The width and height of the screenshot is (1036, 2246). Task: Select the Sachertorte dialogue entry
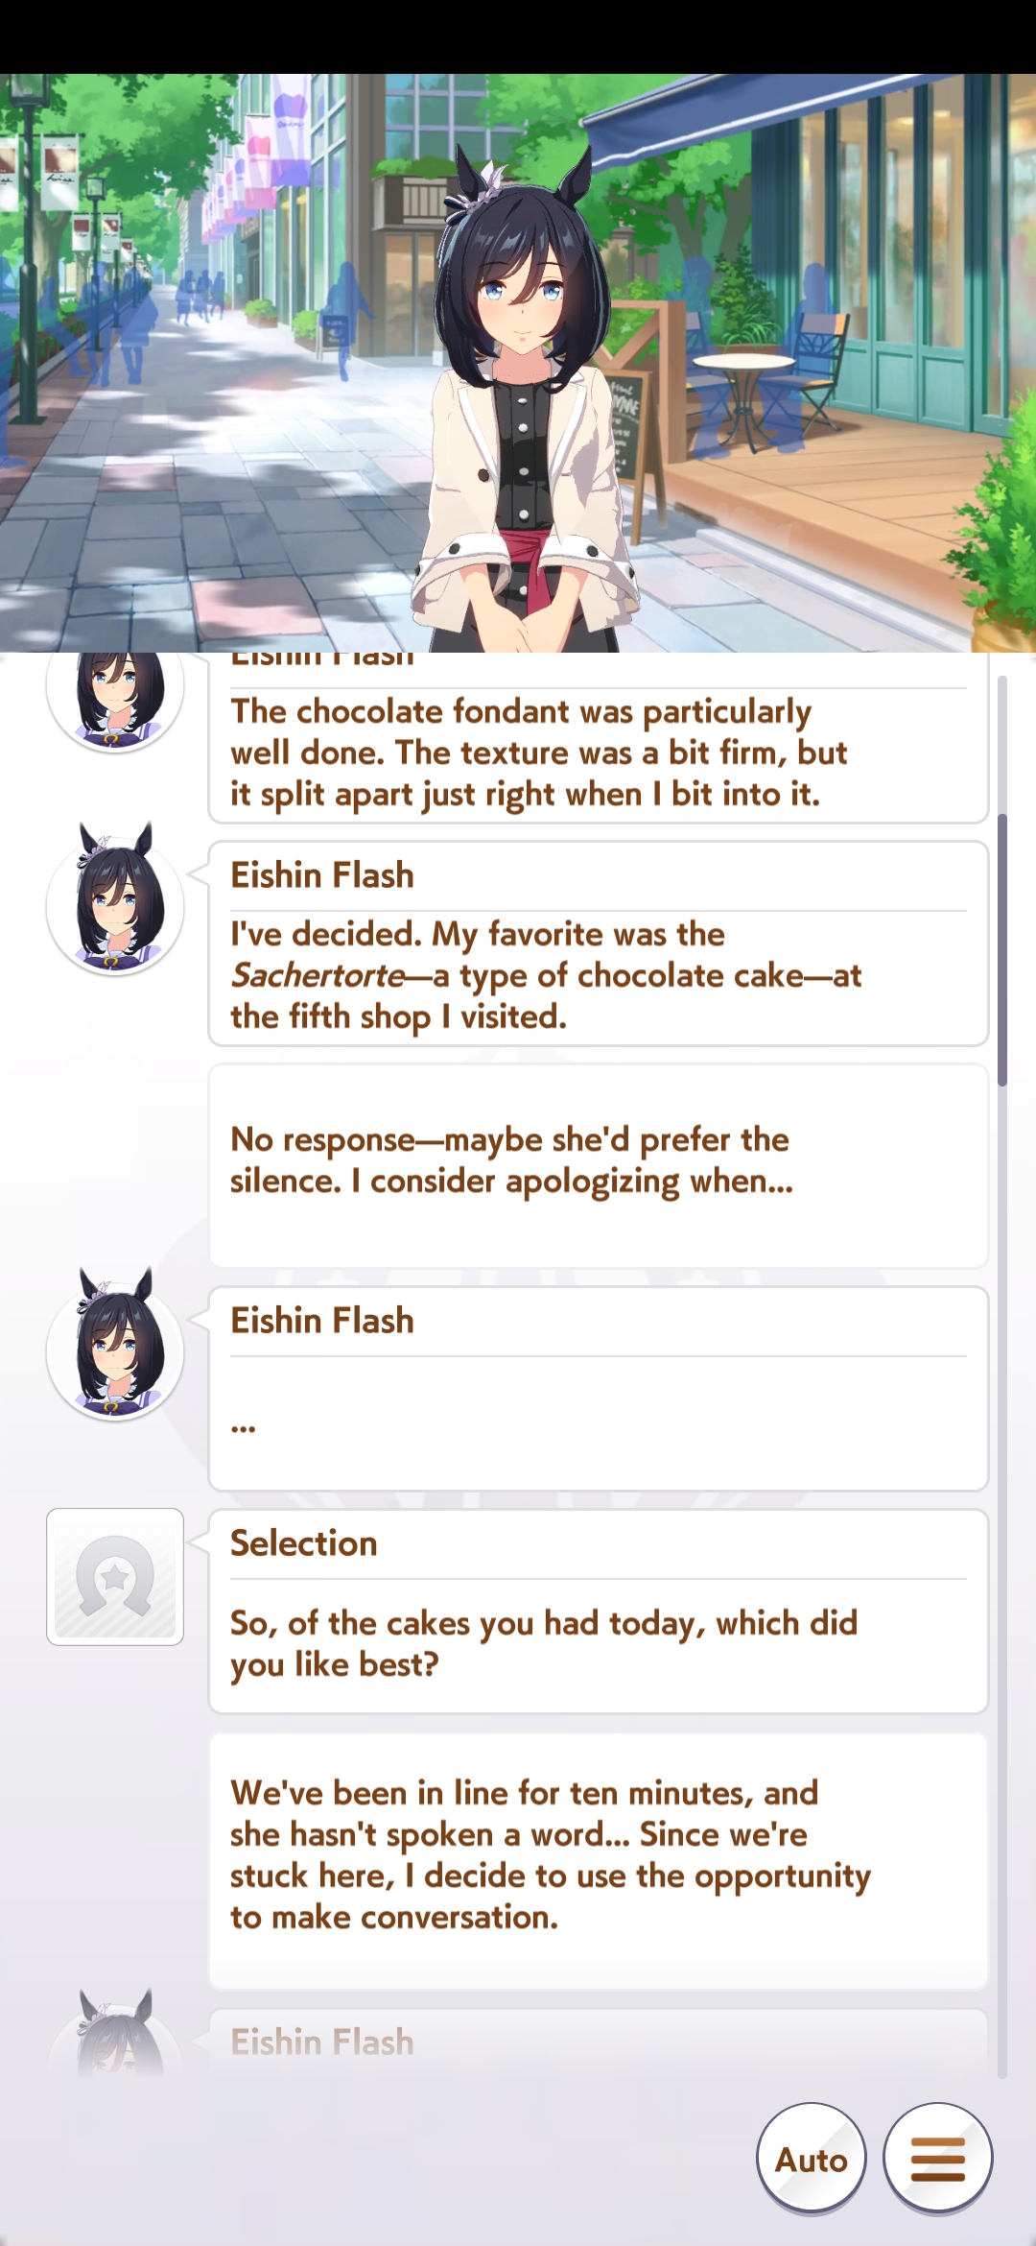(x=599, y=944)
